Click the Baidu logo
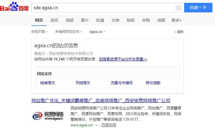Screen dimensions: 215x130 [x=14, y=8]
